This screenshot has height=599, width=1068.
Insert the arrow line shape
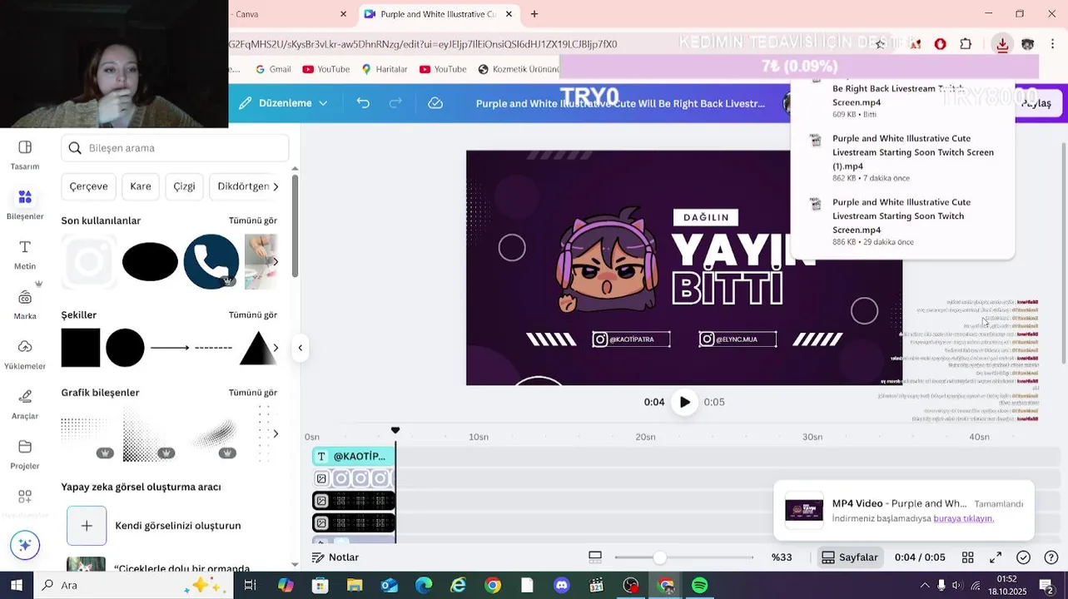coord(170,348)
